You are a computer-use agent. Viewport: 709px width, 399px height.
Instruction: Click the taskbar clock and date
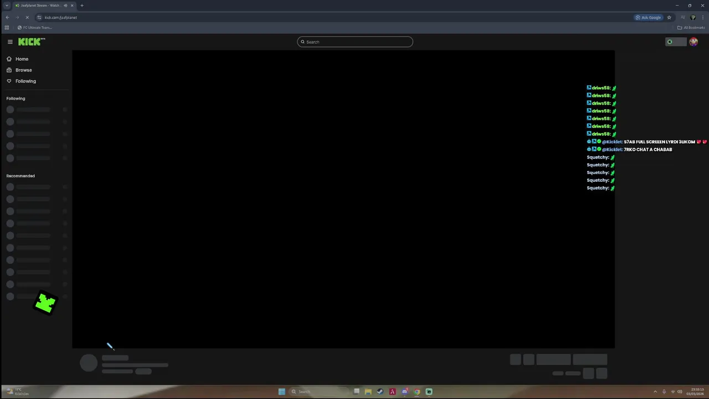[x=695, y=392]
